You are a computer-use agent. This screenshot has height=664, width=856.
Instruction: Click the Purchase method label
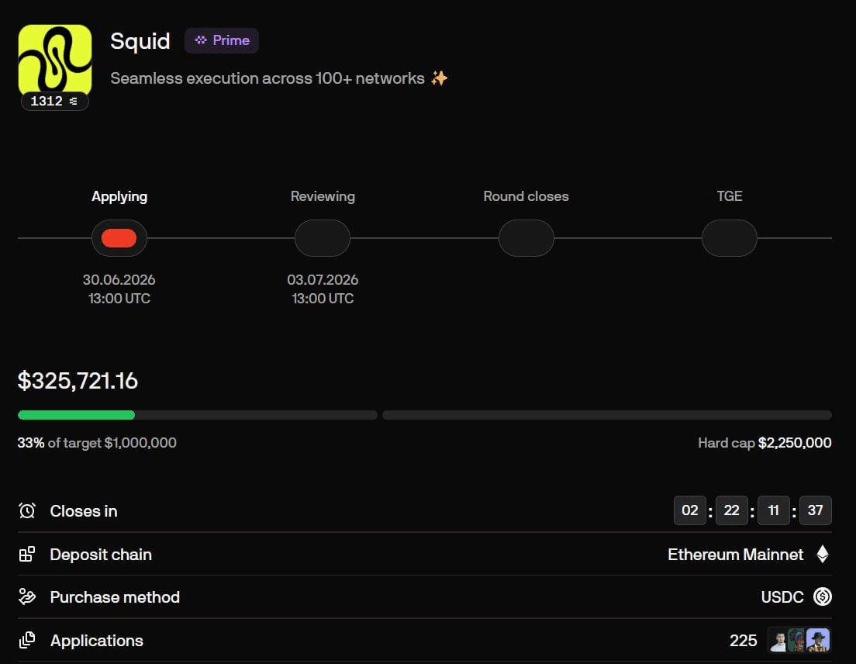click(x=115, y=597)
